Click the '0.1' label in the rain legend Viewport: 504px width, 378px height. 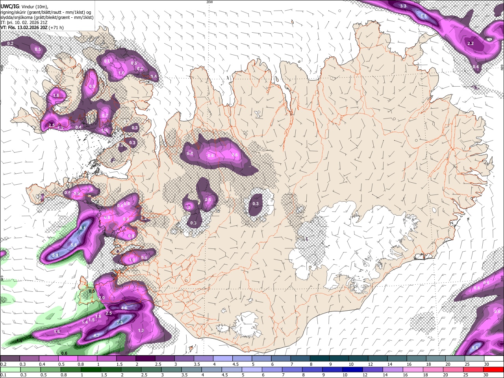click(3, 375)
